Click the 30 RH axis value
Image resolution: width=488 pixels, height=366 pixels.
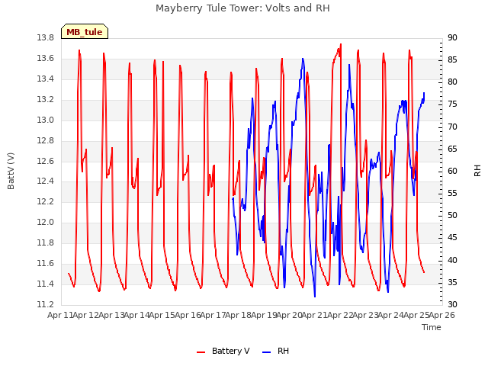pos(452,304)
